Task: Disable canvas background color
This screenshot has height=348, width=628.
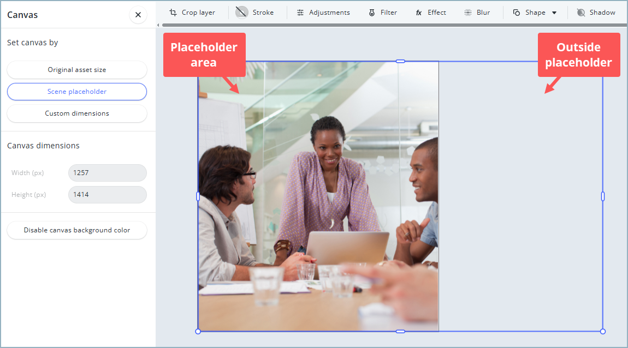Action: click(x=76, y=230)
